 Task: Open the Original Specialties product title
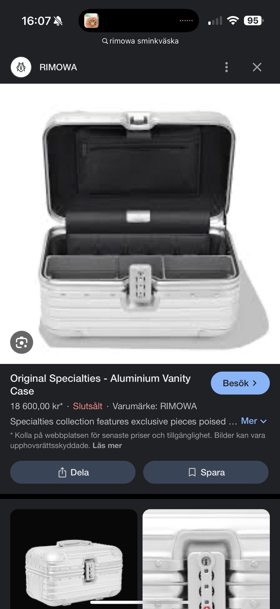coord(100,384)
